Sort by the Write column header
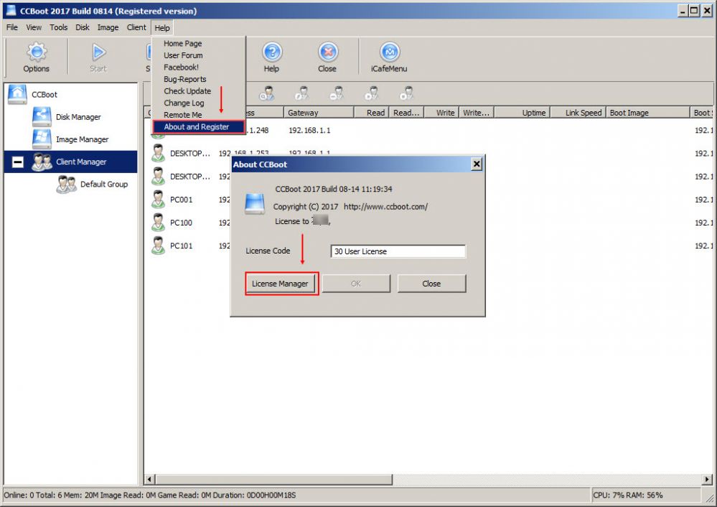 tap(441, 113)
